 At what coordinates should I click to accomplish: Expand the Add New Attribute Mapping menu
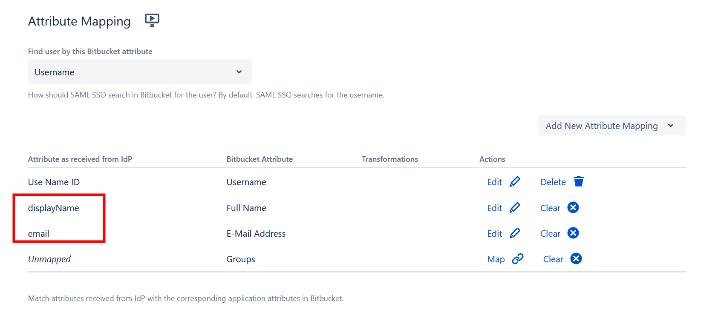coord(601,126)
